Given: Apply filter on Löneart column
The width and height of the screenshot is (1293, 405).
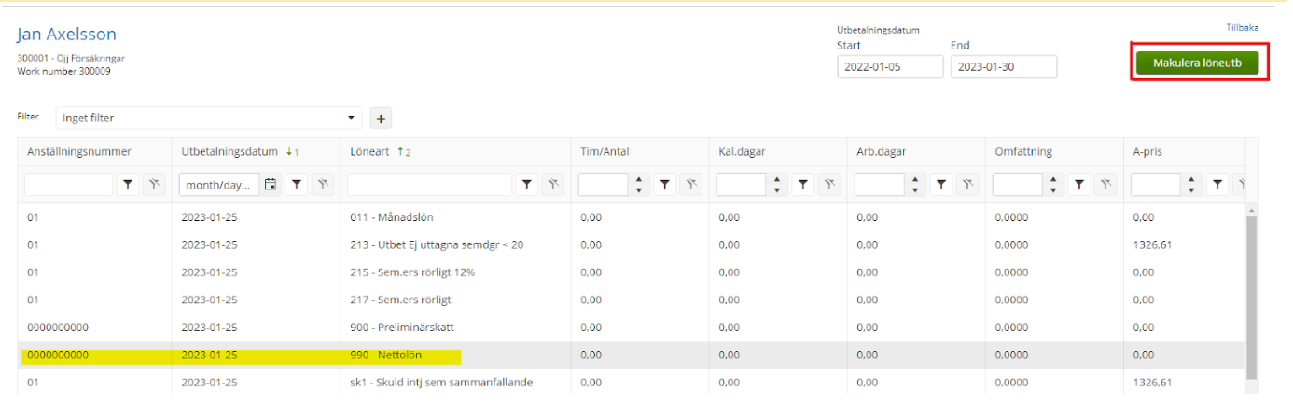Looking at the screenshot, I should click(x=528, y=185).
